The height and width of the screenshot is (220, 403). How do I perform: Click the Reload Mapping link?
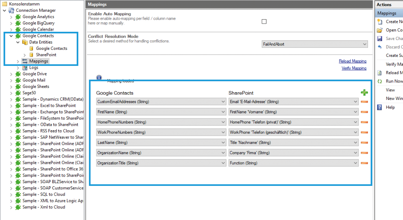[x=352, y=61]
